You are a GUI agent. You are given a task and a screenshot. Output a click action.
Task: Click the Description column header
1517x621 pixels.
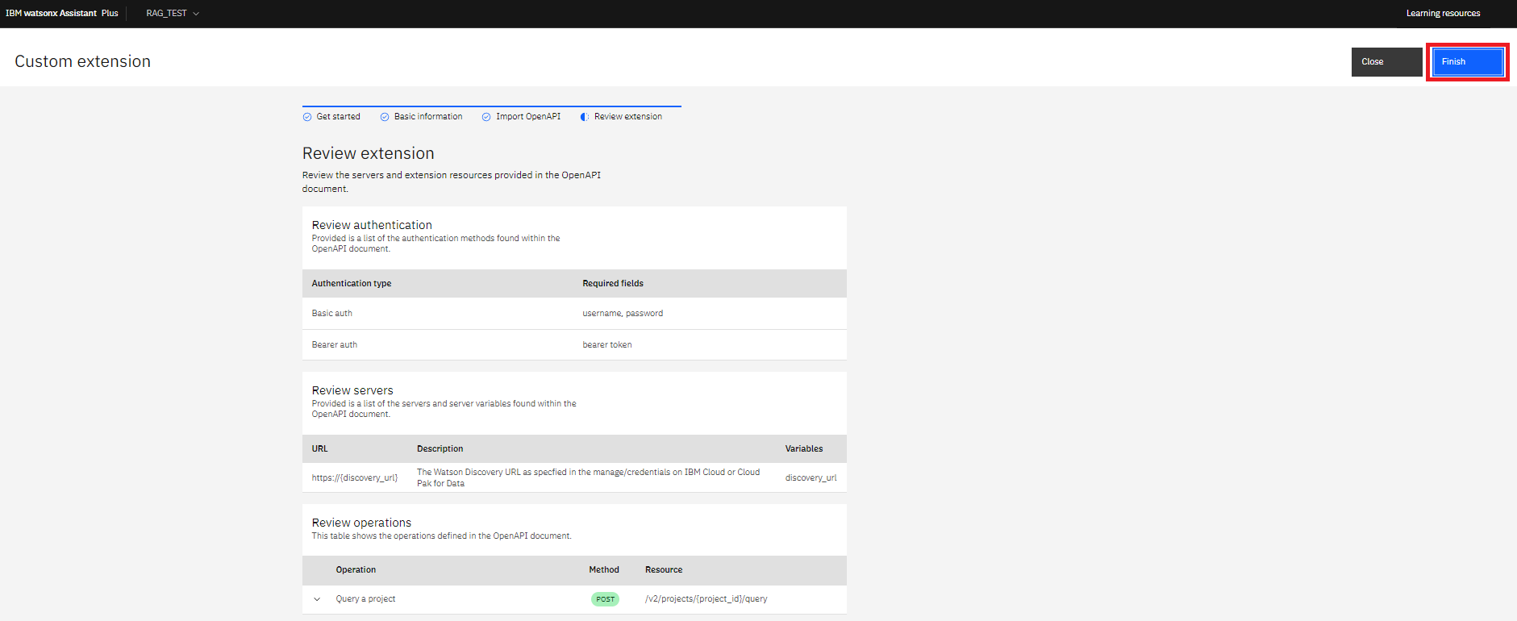click(x=440, y=449)
